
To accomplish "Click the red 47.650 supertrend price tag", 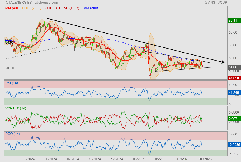I will pyautogui.click(x=234, y=78).
